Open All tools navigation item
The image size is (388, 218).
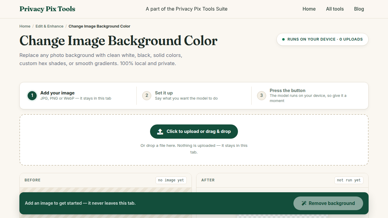(335, 9)
